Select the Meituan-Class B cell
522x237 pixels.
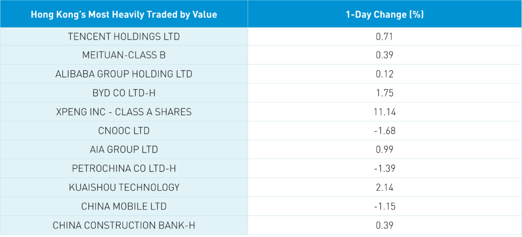[x=124, y=55]
